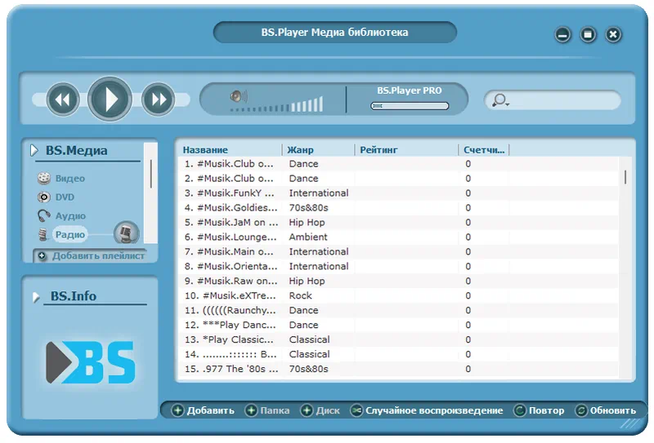Screen dimensions: 654x443
Task: Collapse the BS.Медиа panel triangle
Action: tap(34, 150)
